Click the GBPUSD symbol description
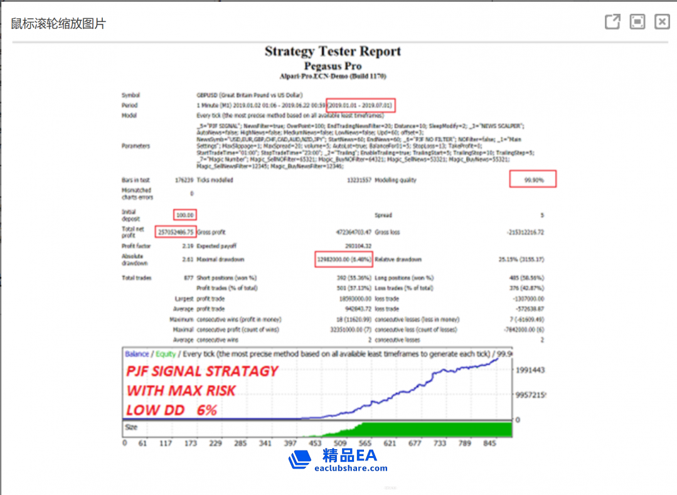 [250, 95]
